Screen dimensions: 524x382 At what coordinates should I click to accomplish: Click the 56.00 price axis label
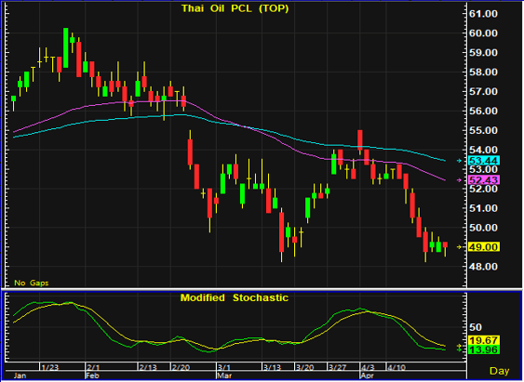coord(483,112)
